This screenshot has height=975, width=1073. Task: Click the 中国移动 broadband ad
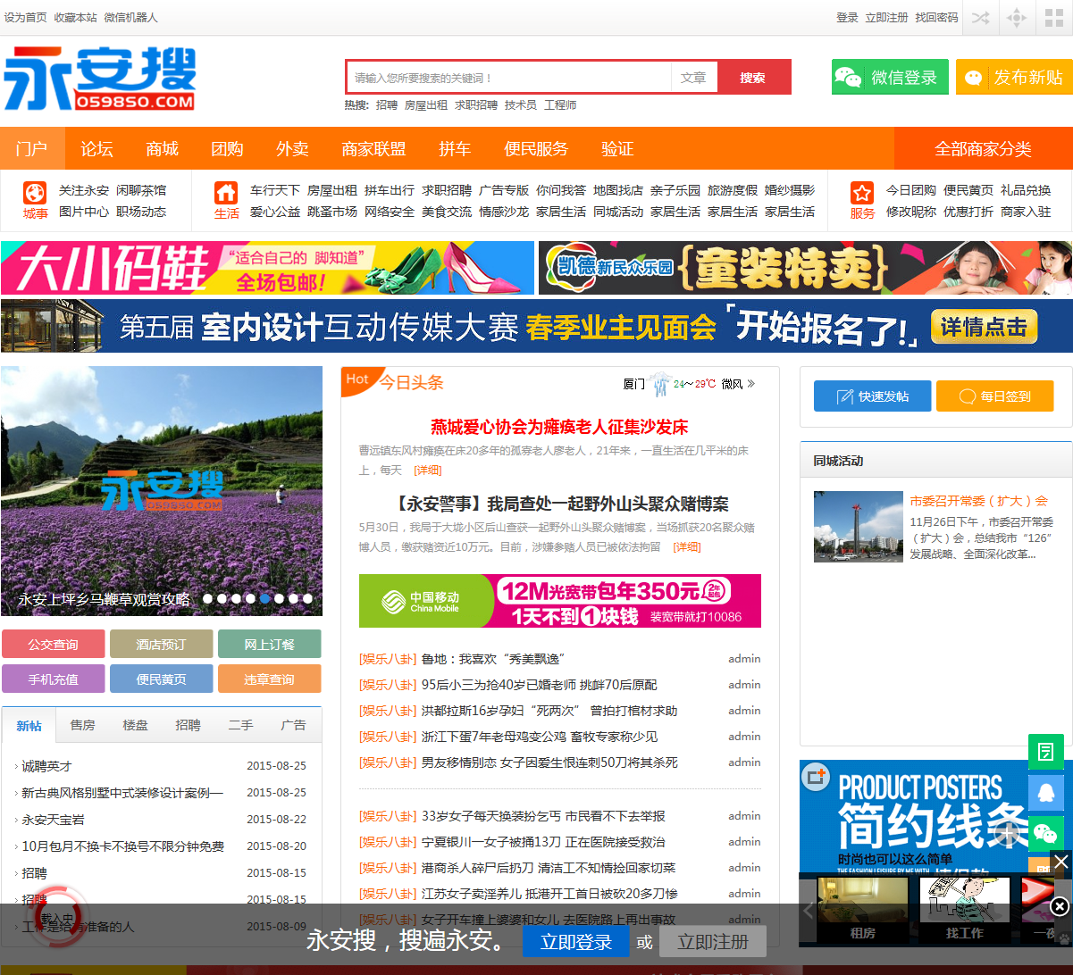560,601
